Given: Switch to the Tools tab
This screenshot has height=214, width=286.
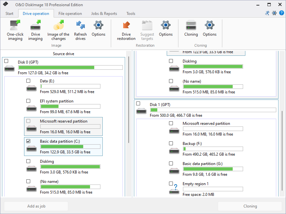Looking at the screenshot, I should tap(131, 14).
